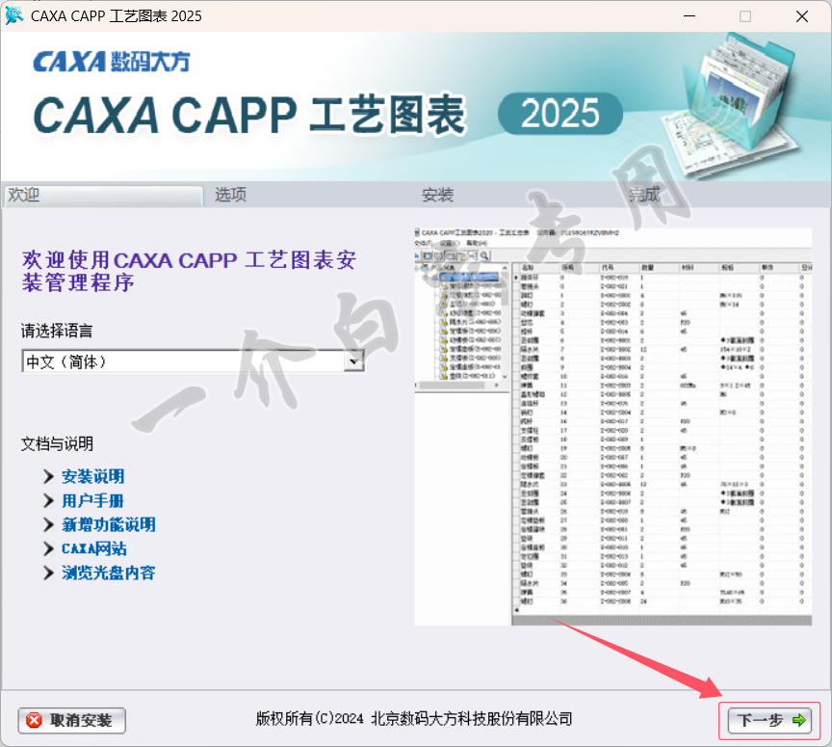832x747 pixels.
Task: Open the language selection dropdown arrow
Action: pyautogui.click(x=354, y=361)
